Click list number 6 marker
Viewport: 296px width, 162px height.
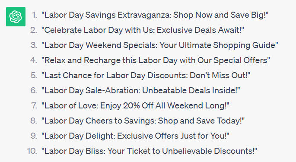click(x=34, y=91)
